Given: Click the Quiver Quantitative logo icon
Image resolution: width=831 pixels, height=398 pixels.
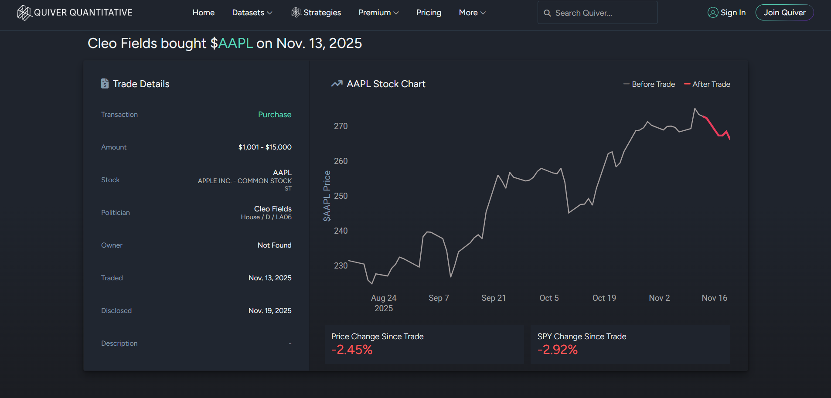Looking at the screenshot, I should click(x=24, y=13).
